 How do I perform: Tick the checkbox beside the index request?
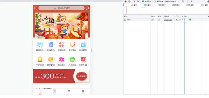pos(125,20)
